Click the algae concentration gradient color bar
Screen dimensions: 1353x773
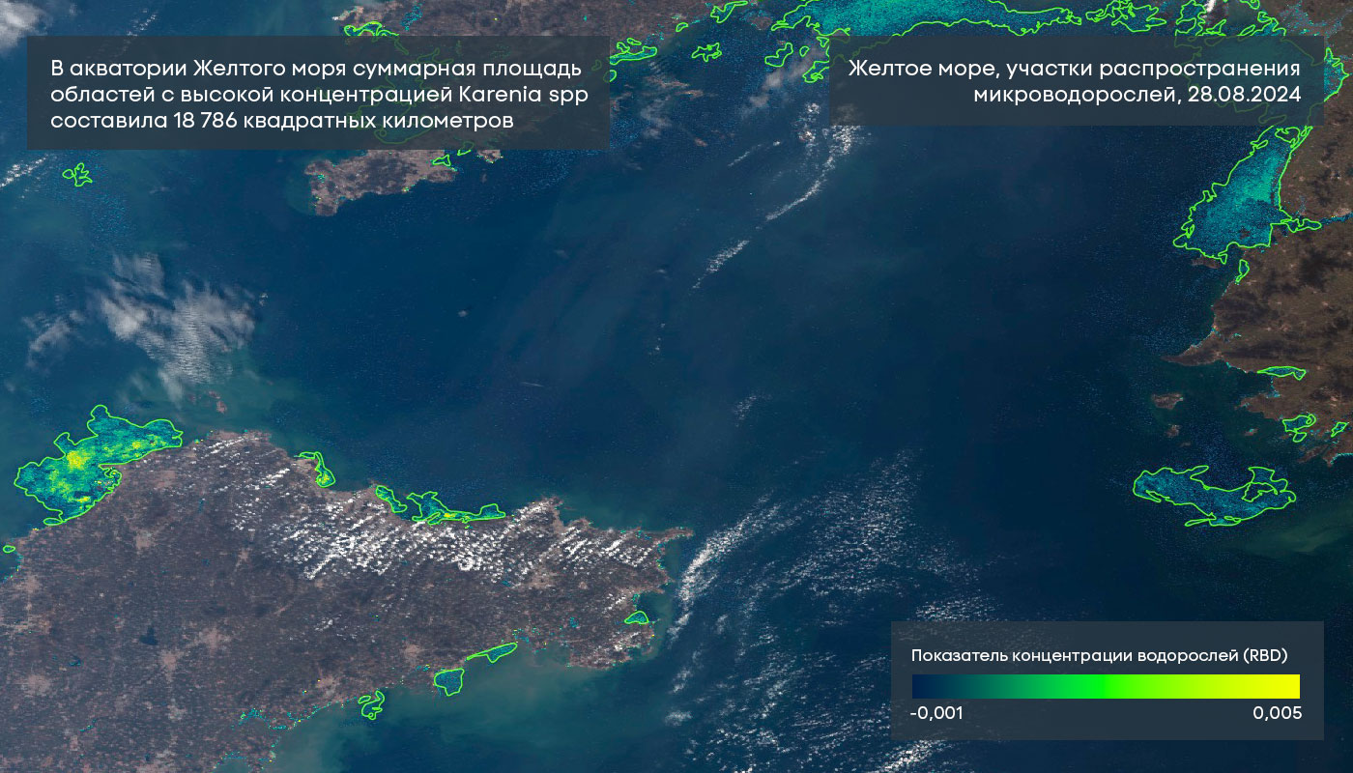1106,686
